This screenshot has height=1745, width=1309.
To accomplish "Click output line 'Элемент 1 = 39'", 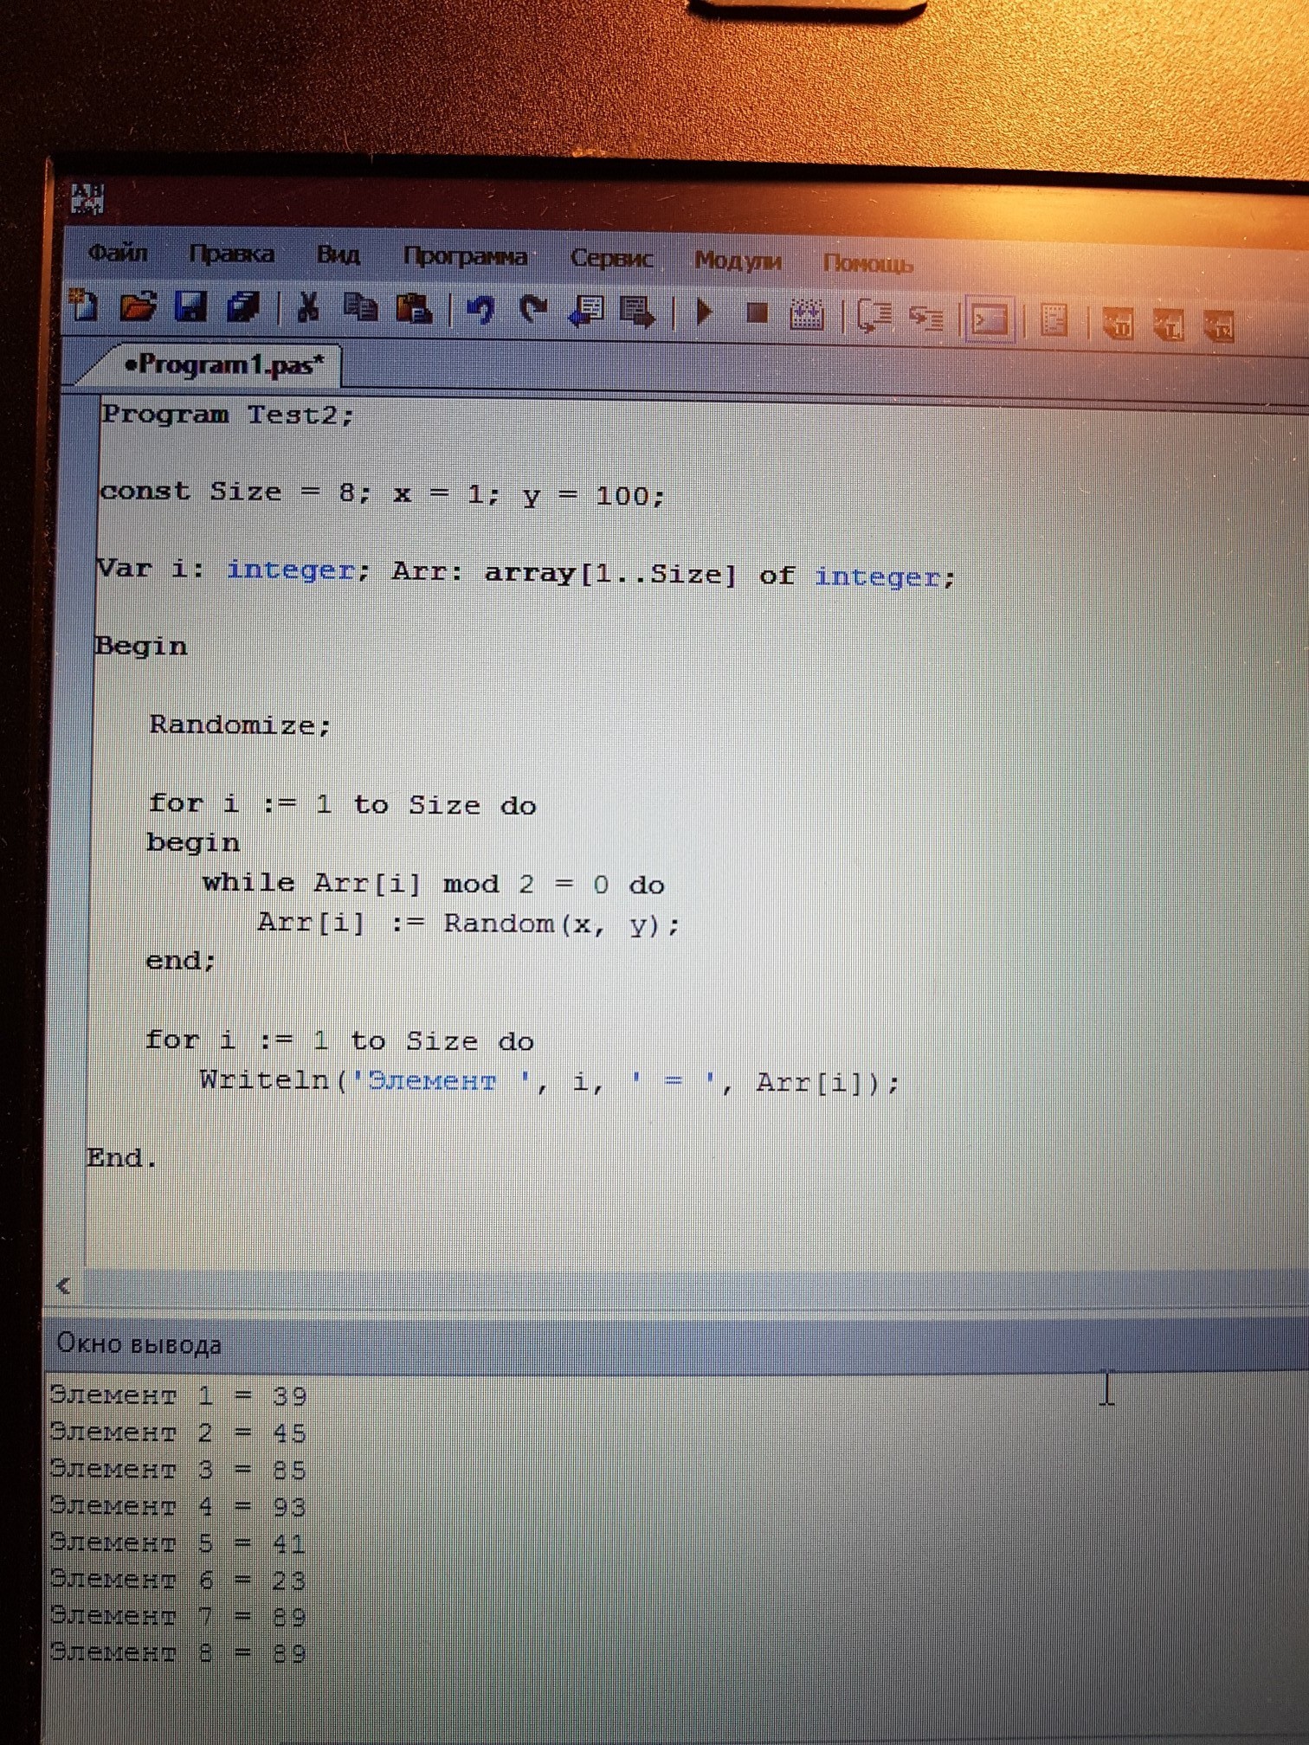I will (x=178, y=1395).
